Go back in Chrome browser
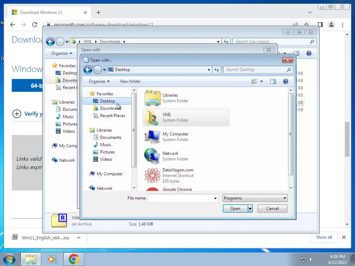The height and width of the screenshot is (266, 355). (12, 25)
